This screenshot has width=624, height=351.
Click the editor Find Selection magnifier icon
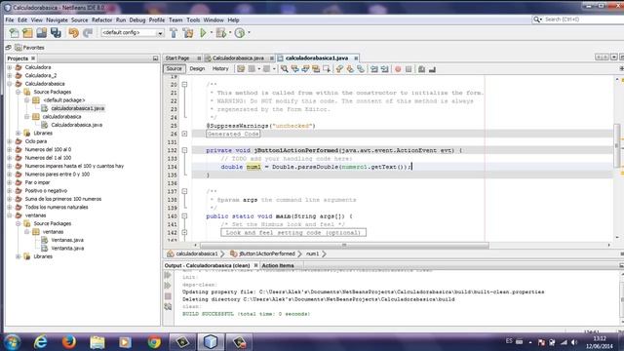(284, 69)
